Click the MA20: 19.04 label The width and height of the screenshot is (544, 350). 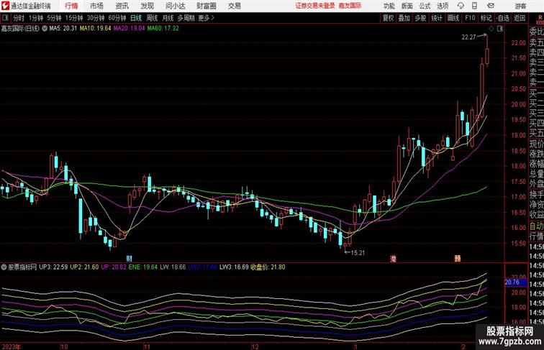(129, 29)
